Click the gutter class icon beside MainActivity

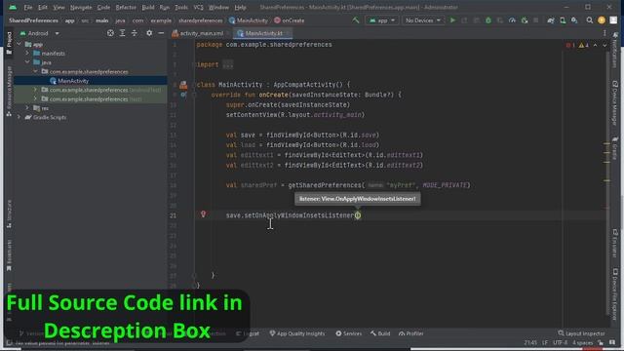[183, 85]
